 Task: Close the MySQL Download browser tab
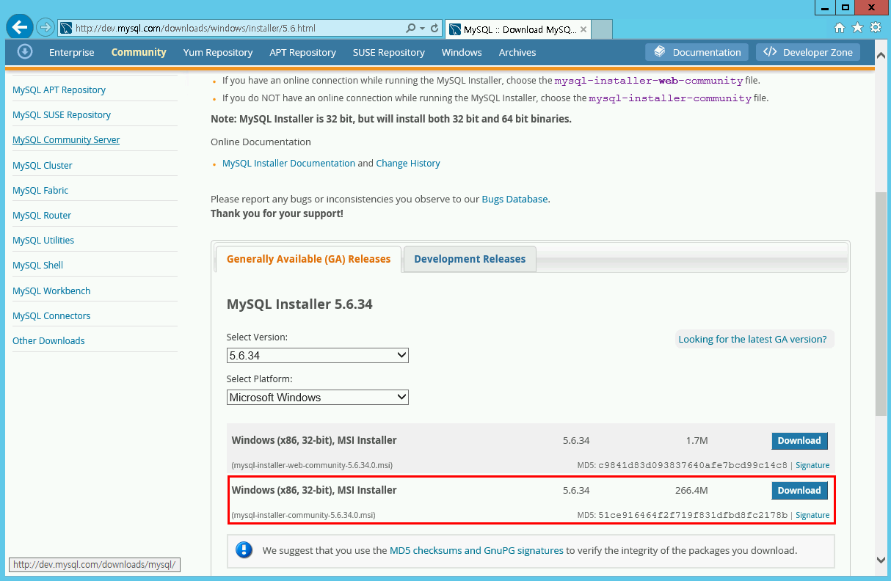point(583,29)
